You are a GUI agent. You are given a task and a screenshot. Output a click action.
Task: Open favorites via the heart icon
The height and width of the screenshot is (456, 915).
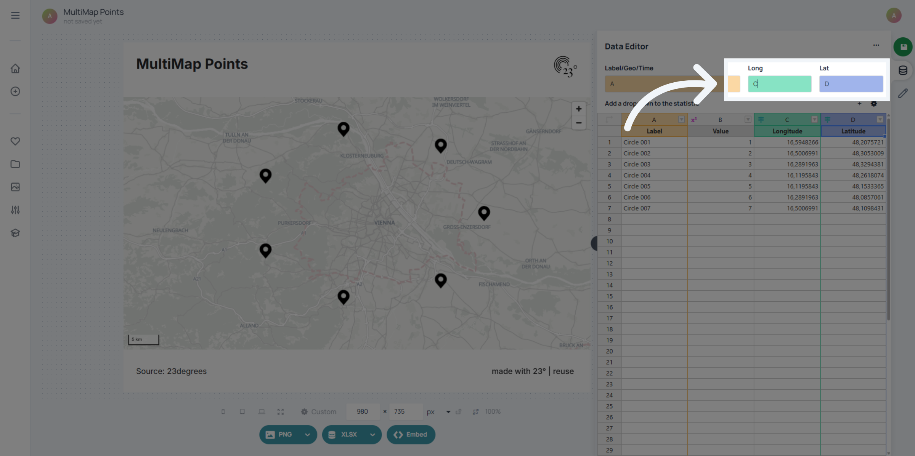click(15, 141)
